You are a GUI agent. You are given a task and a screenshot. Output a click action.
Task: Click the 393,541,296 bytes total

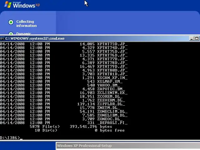[91, 127]
